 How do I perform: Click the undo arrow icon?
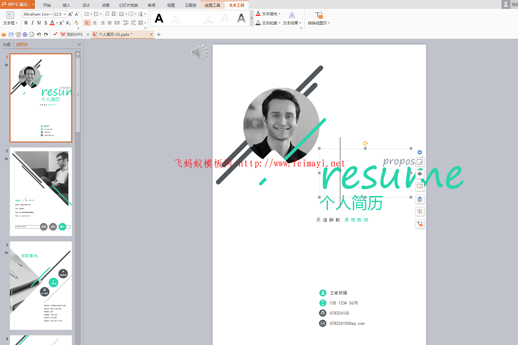39,34
